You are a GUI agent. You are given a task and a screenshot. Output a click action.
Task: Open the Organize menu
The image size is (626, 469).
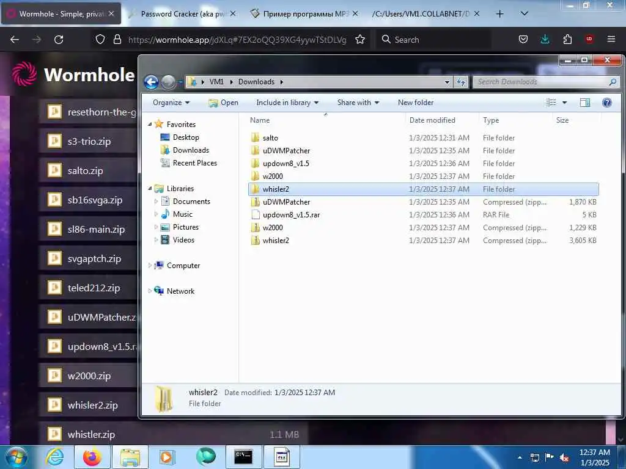(x=171, y=103)
